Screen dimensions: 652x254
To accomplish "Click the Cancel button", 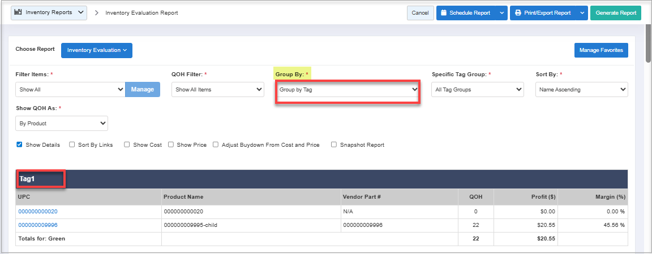I will pyautogui.click(x=420, y=13).
